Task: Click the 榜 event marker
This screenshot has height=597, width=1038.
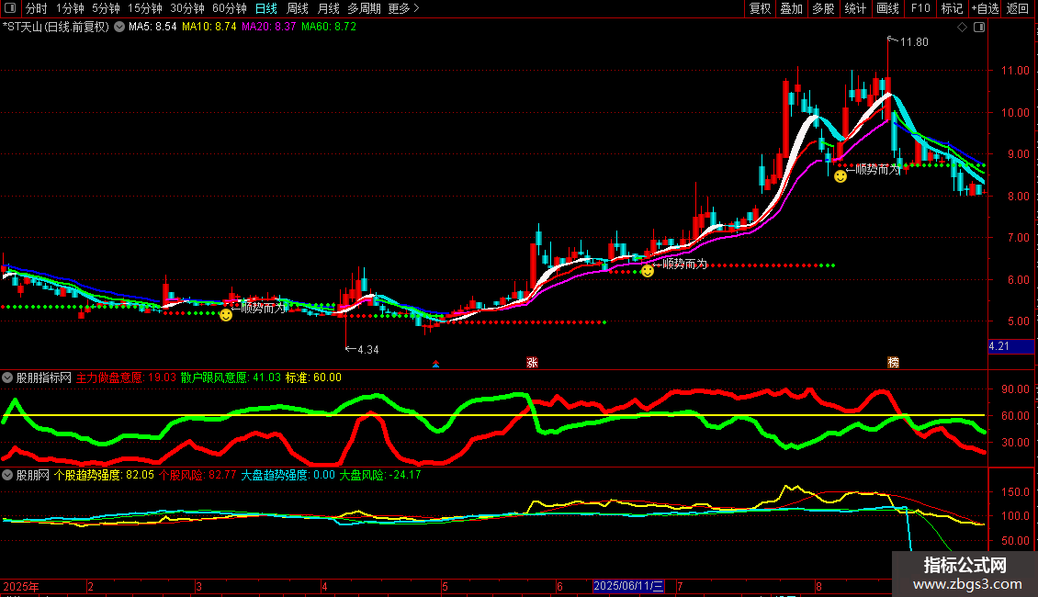Action: pyautogui.click(x=893, y=362)
